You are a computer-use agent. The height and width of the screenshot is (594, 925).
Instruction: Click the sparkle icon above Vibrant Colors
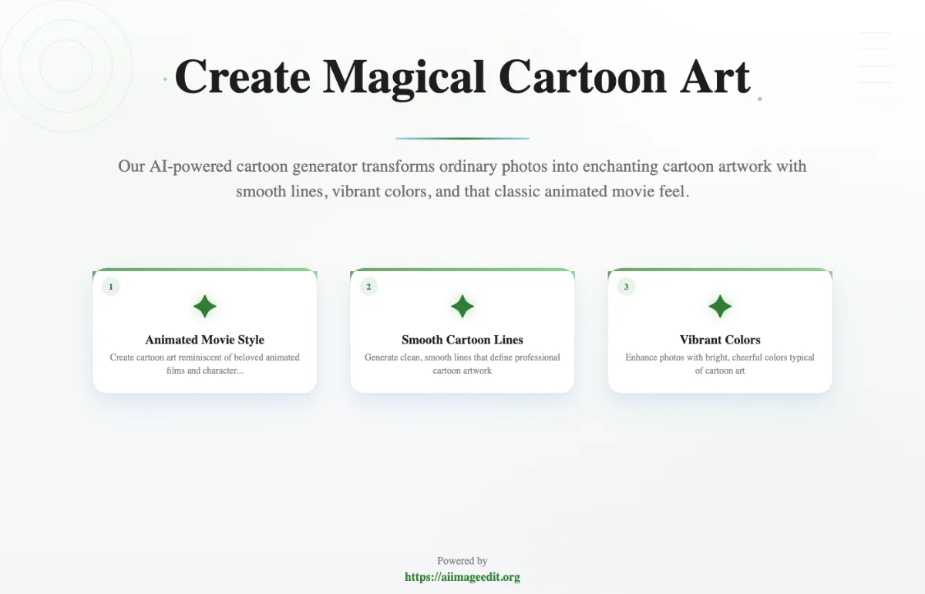point(720,307)
